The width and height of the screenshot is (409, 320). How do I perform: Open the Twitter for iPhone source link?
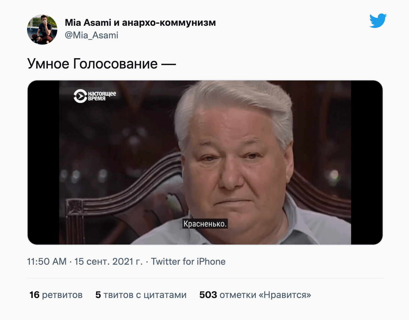(188, 262)
